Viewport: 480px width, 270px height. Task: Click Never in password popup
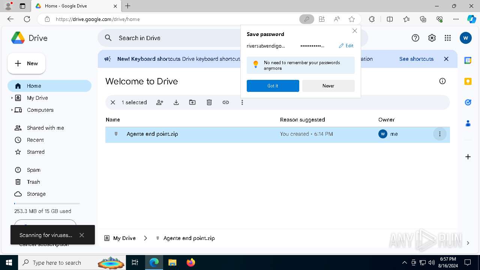pos(328,86)
